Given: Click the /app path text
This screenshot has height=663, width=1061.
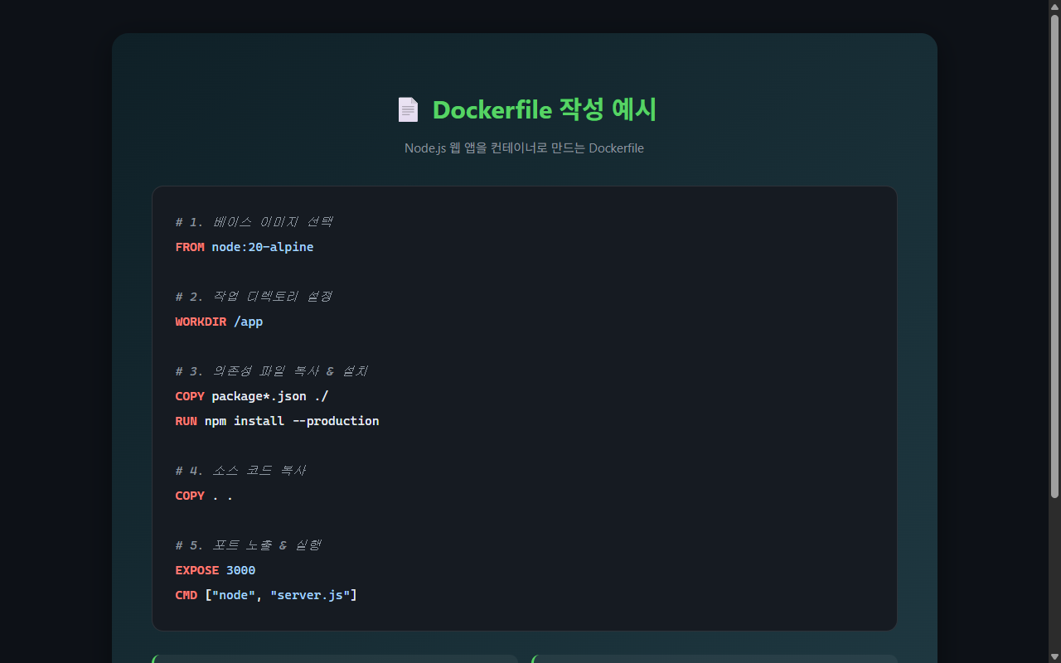Looking at the screenshot, I should tap(249, 322).
